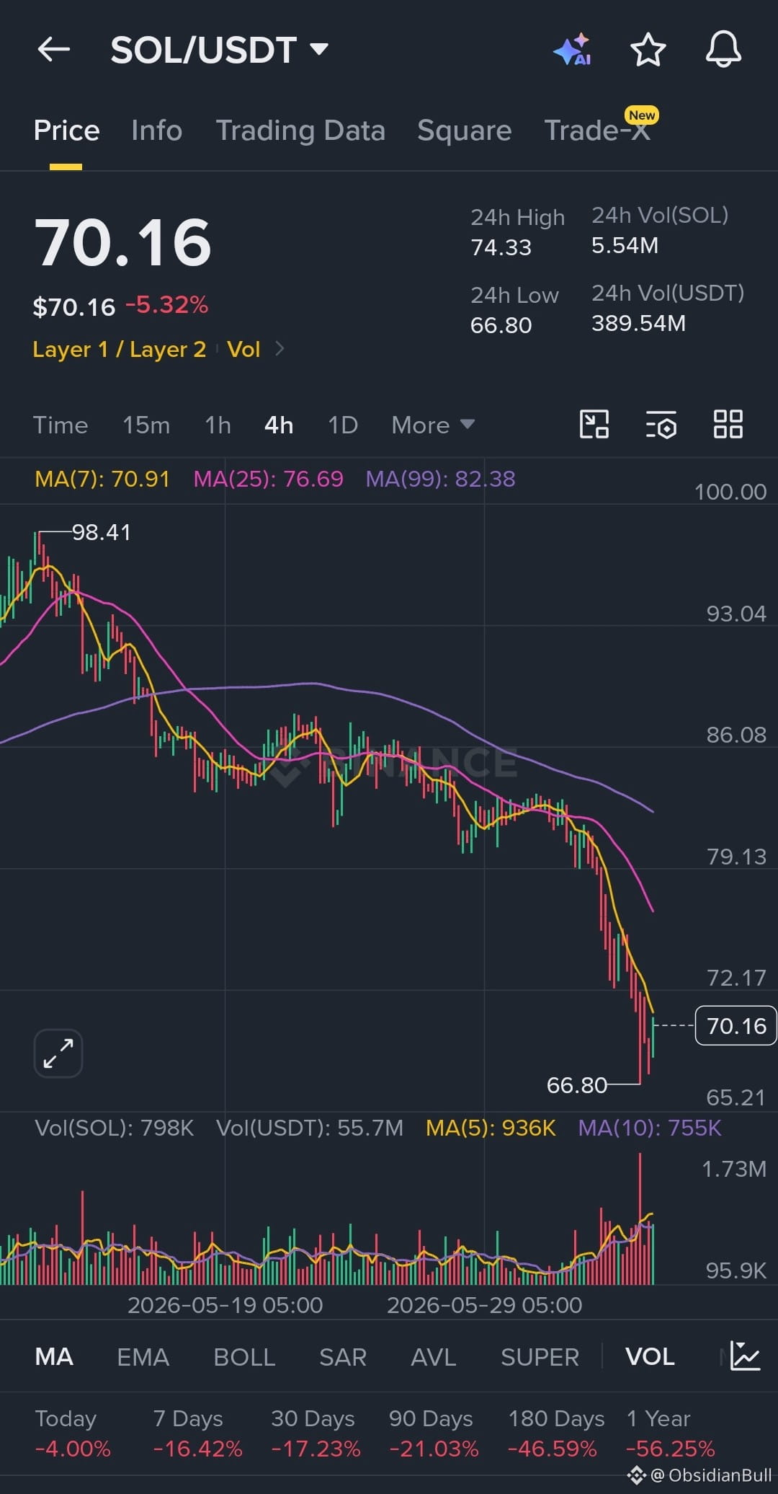Tap the 24h Low value 66.80

coord(501,325)
